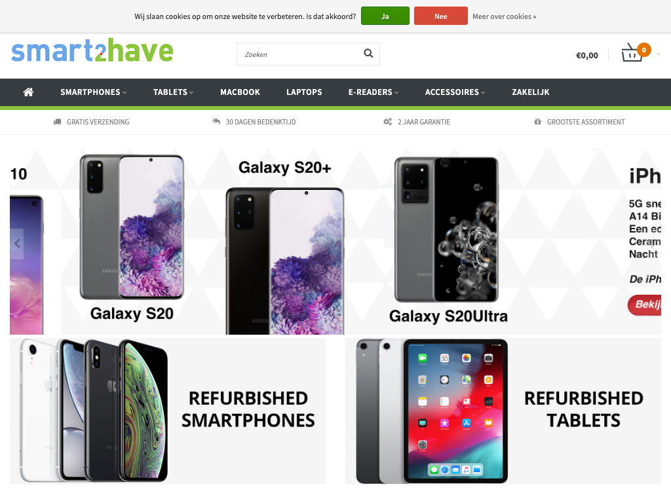
Task: Decline cookies with the Nee button
Action: (441, 16)
